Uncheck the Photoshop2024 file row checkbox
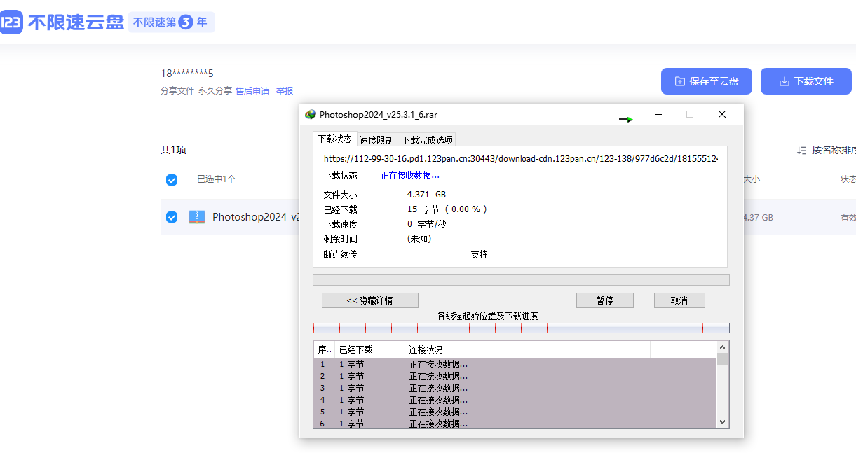The image size is (856, 453). coord(172,217)
